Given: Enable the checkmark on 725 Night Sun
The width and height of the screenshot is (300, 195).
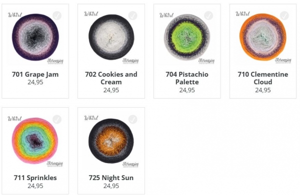Looking at the screenshot, I should point(132,119).
